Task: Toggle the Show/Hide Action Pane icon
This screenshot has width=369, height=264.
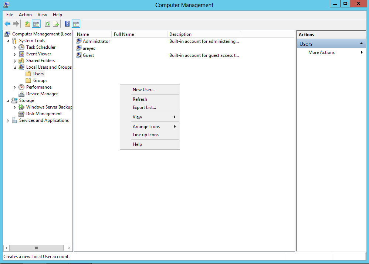Action: point(76,24)
